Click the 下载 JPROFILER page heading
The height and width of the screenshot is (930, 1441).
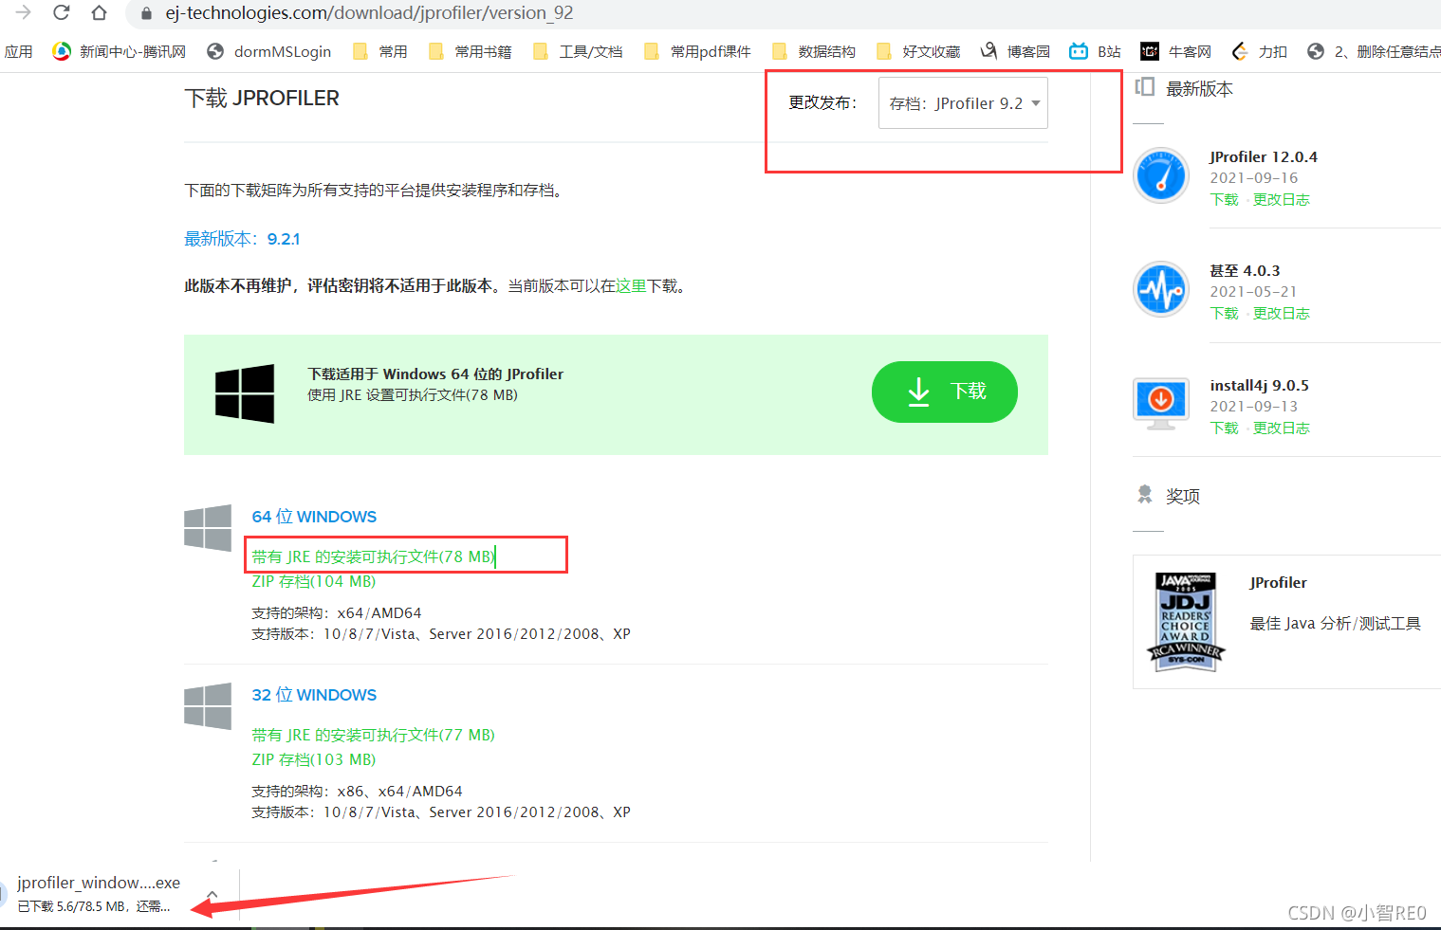[262, 99]
